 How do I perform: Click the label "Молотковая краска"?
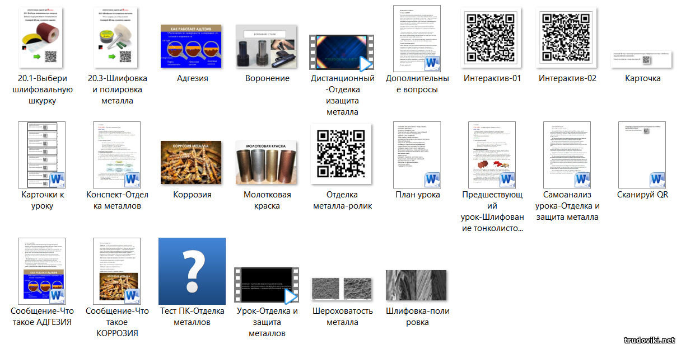click(267, 200)
